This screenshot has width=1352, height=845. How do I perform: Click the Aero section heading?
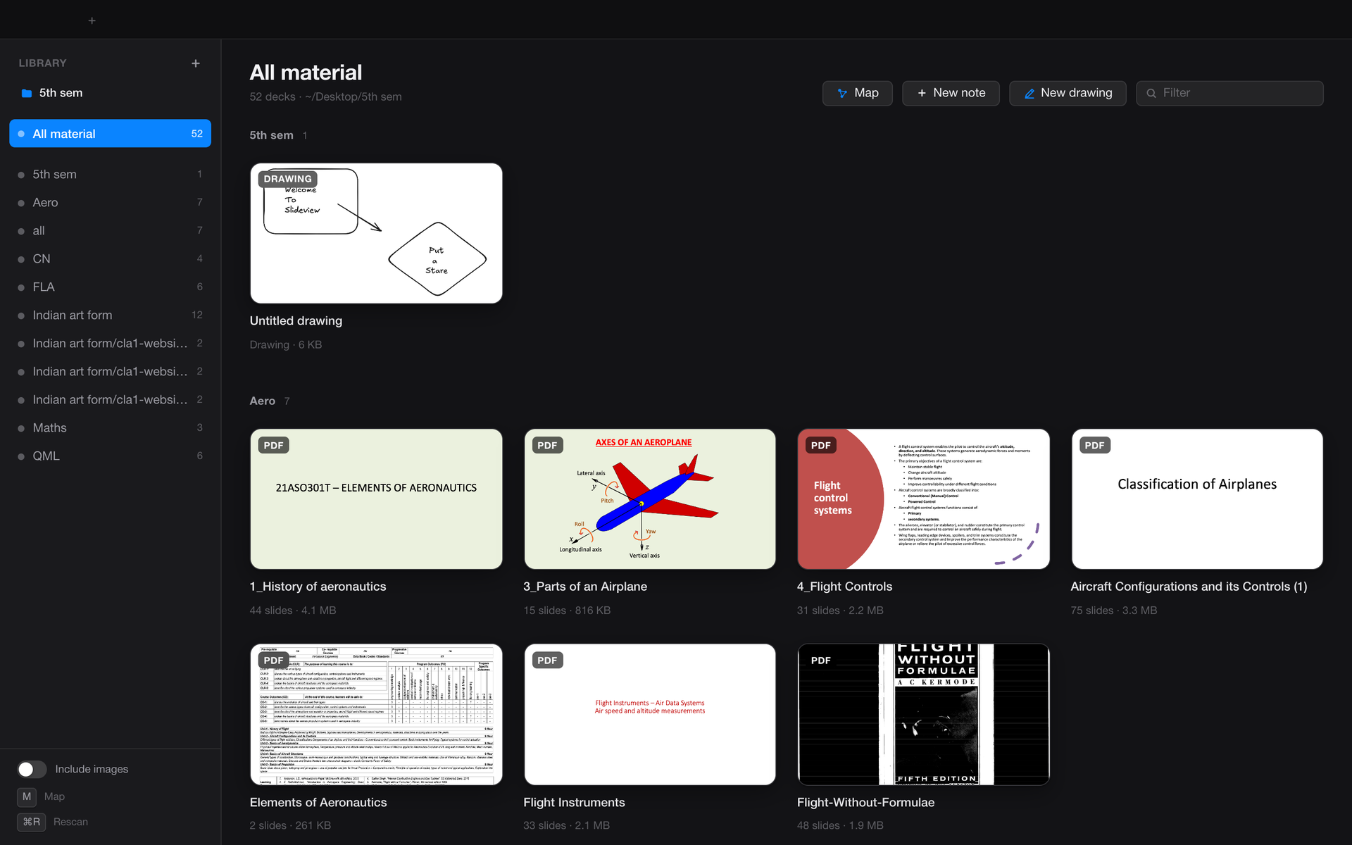pos(262,401)
